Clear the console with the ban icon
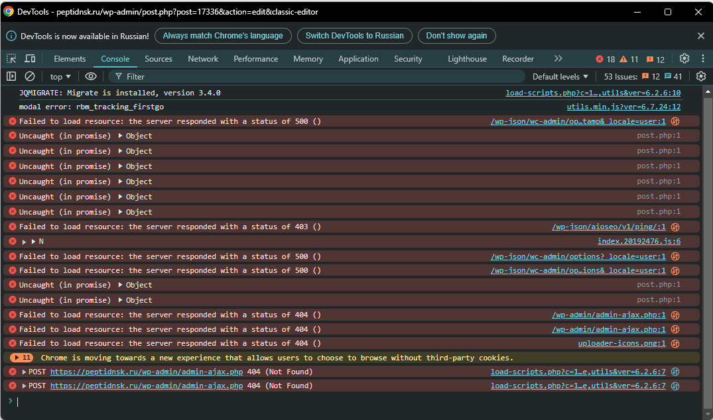 [x=30, y=76]
